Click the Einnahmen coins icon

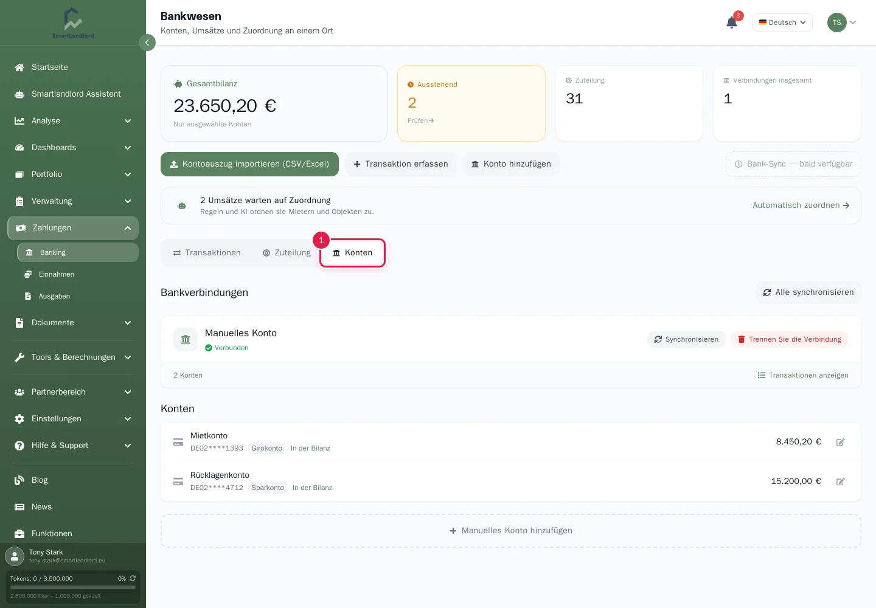pos(28,274)
